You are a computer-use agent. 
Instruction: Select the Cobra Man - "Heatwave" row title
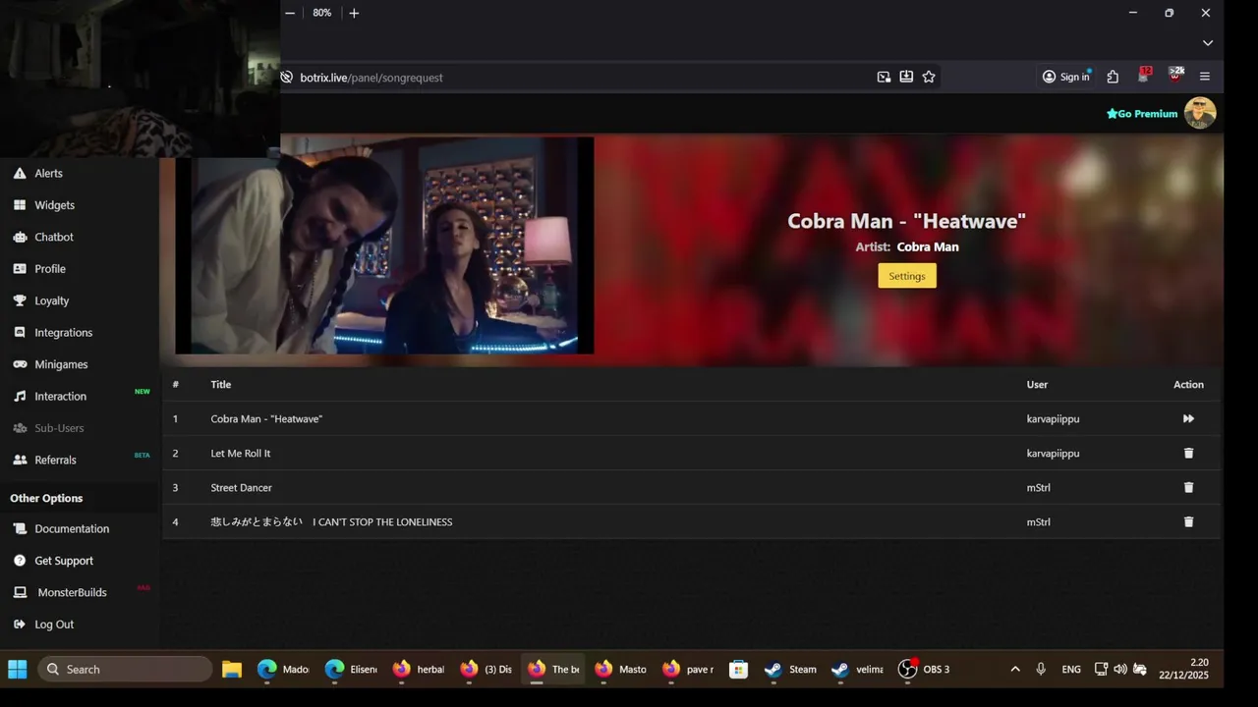tap(266, 418)
